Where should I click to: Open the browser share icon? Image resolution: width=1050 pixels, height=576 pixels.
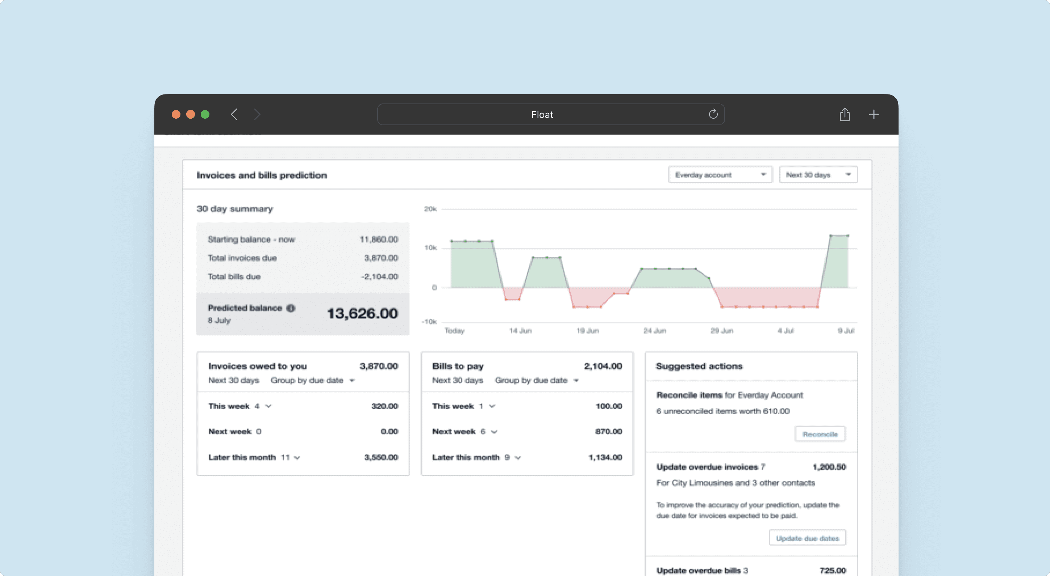[x=845, y=114]
